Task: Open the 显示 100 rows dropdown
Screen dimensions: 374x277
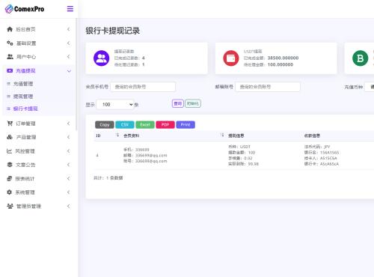Action: (115, 104)
